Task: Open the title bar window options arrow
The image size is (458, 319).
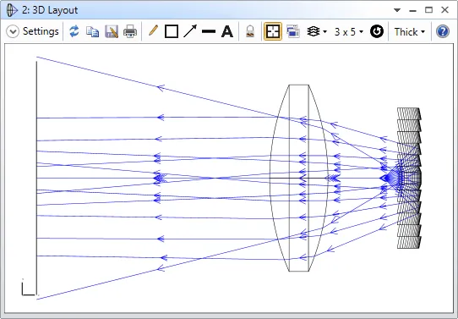Action: 397,10
